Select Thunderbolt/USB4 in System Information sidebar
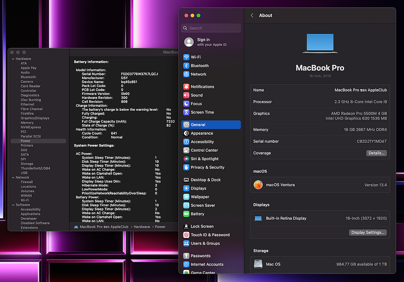The width and height of the screenshot is (404, 282). click(x=35, y=168)
